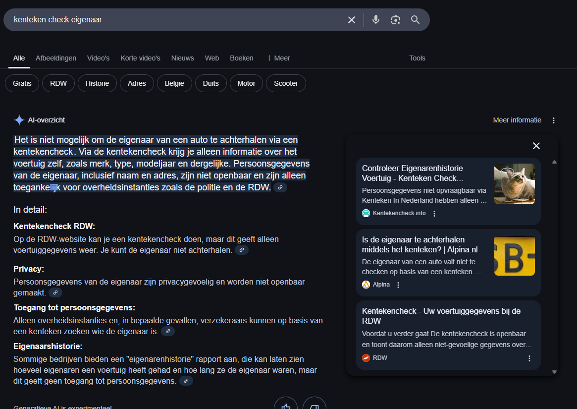This screenshot has width=577, height=409.
Task: Close the source cards side panel
Action: tap(536, 146)
